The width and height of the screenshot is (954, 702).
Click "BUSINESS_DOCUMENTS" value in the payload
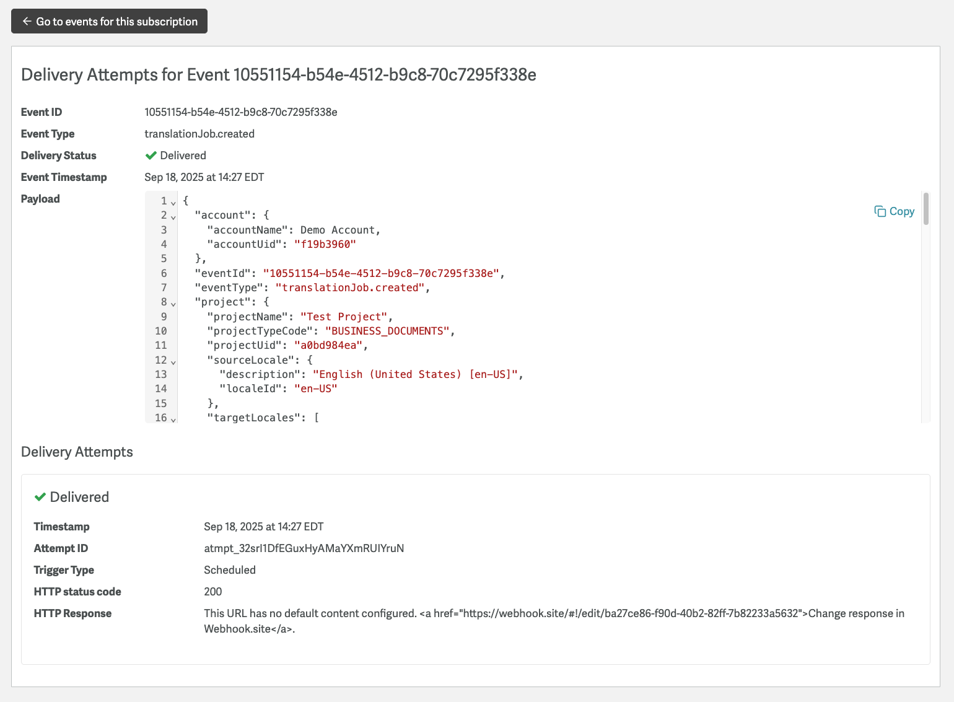[x=387, y=331]
